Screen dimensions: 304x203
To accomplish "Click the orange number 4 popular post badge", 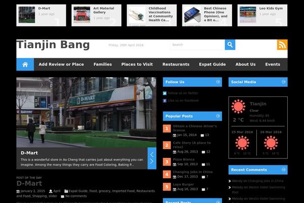I will click(x=167, y=174).
